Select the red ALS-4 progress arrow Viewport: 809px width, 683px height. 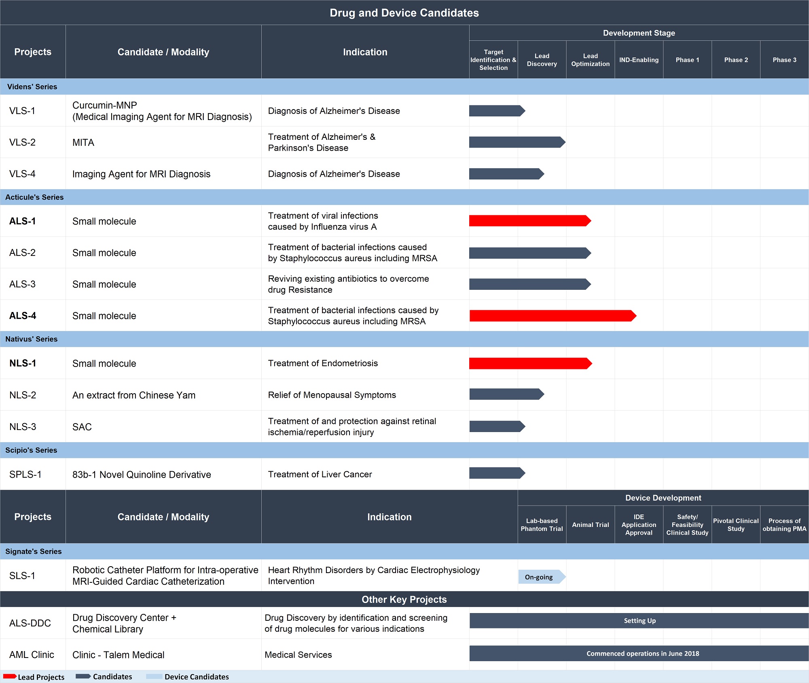coord(553,316)
